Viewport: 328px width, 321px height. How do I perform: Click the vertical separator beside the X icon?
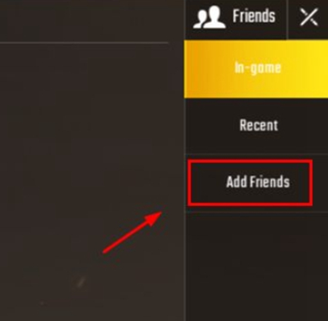pyautogui.click(x=287, y=19)
